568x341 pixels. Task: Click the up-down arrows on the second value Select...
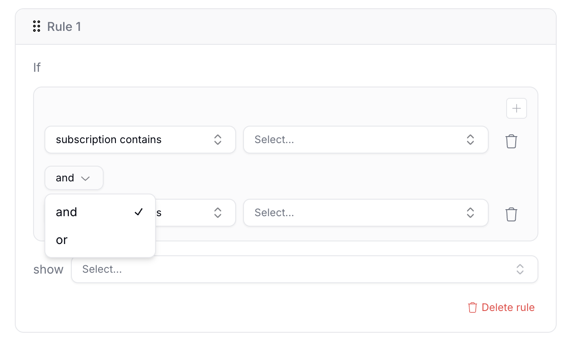tap(470, 213)
